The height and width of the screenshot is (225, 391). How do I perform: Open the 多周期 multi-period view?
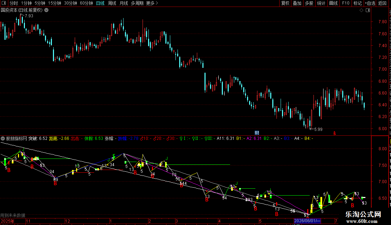(137, 3)
